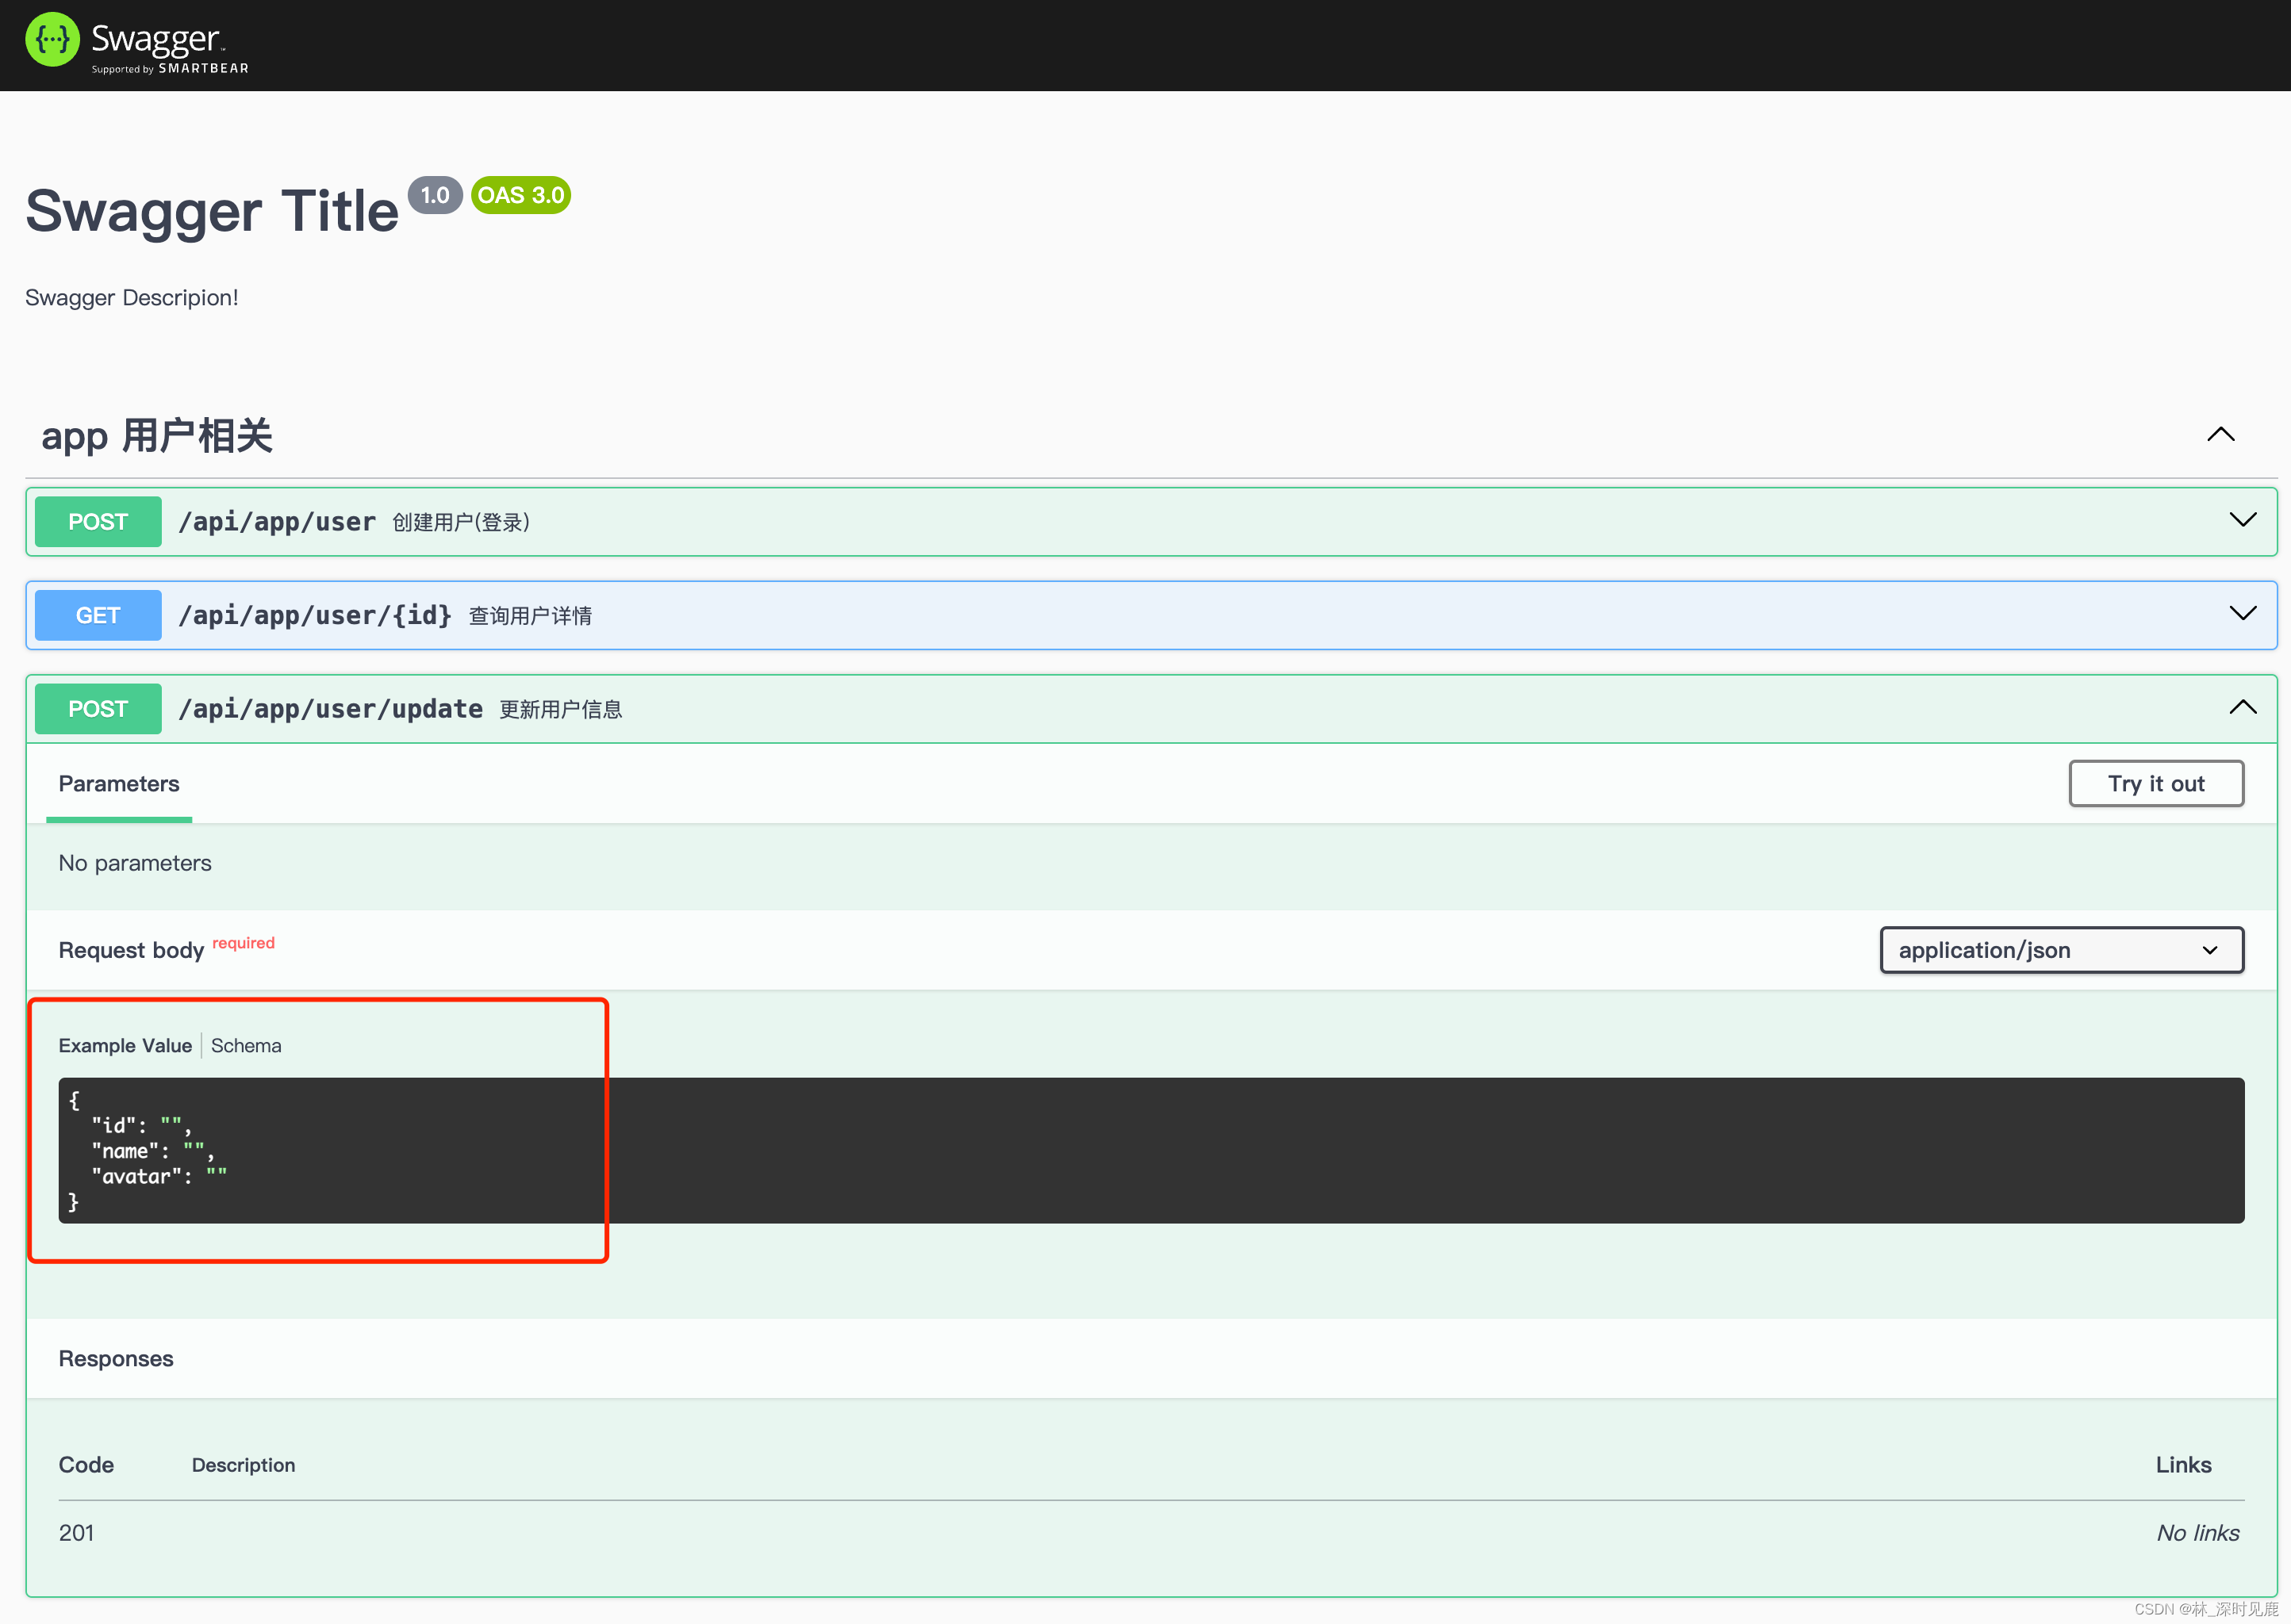Image resolution: width=2291 pixels, height=1624 pixels.
Task: Click the POST badge for user update
Action: (x=98, y=709)
